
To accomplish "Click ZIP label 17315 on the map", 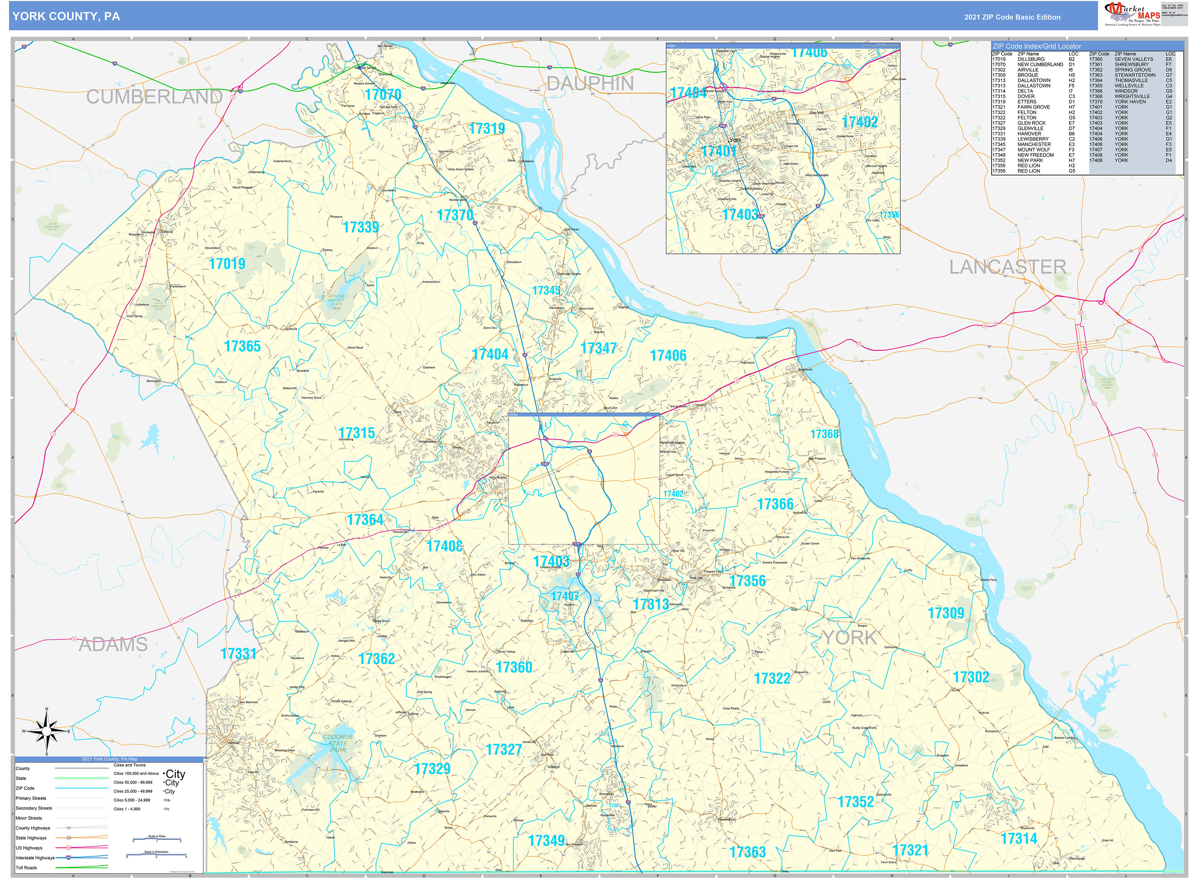I will [356, 433].
